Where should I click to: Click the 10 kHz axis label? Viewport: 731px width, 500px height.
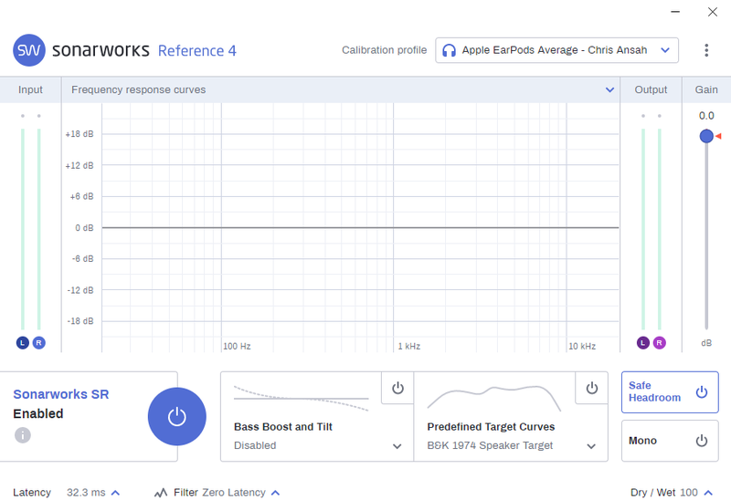point(582,347)
